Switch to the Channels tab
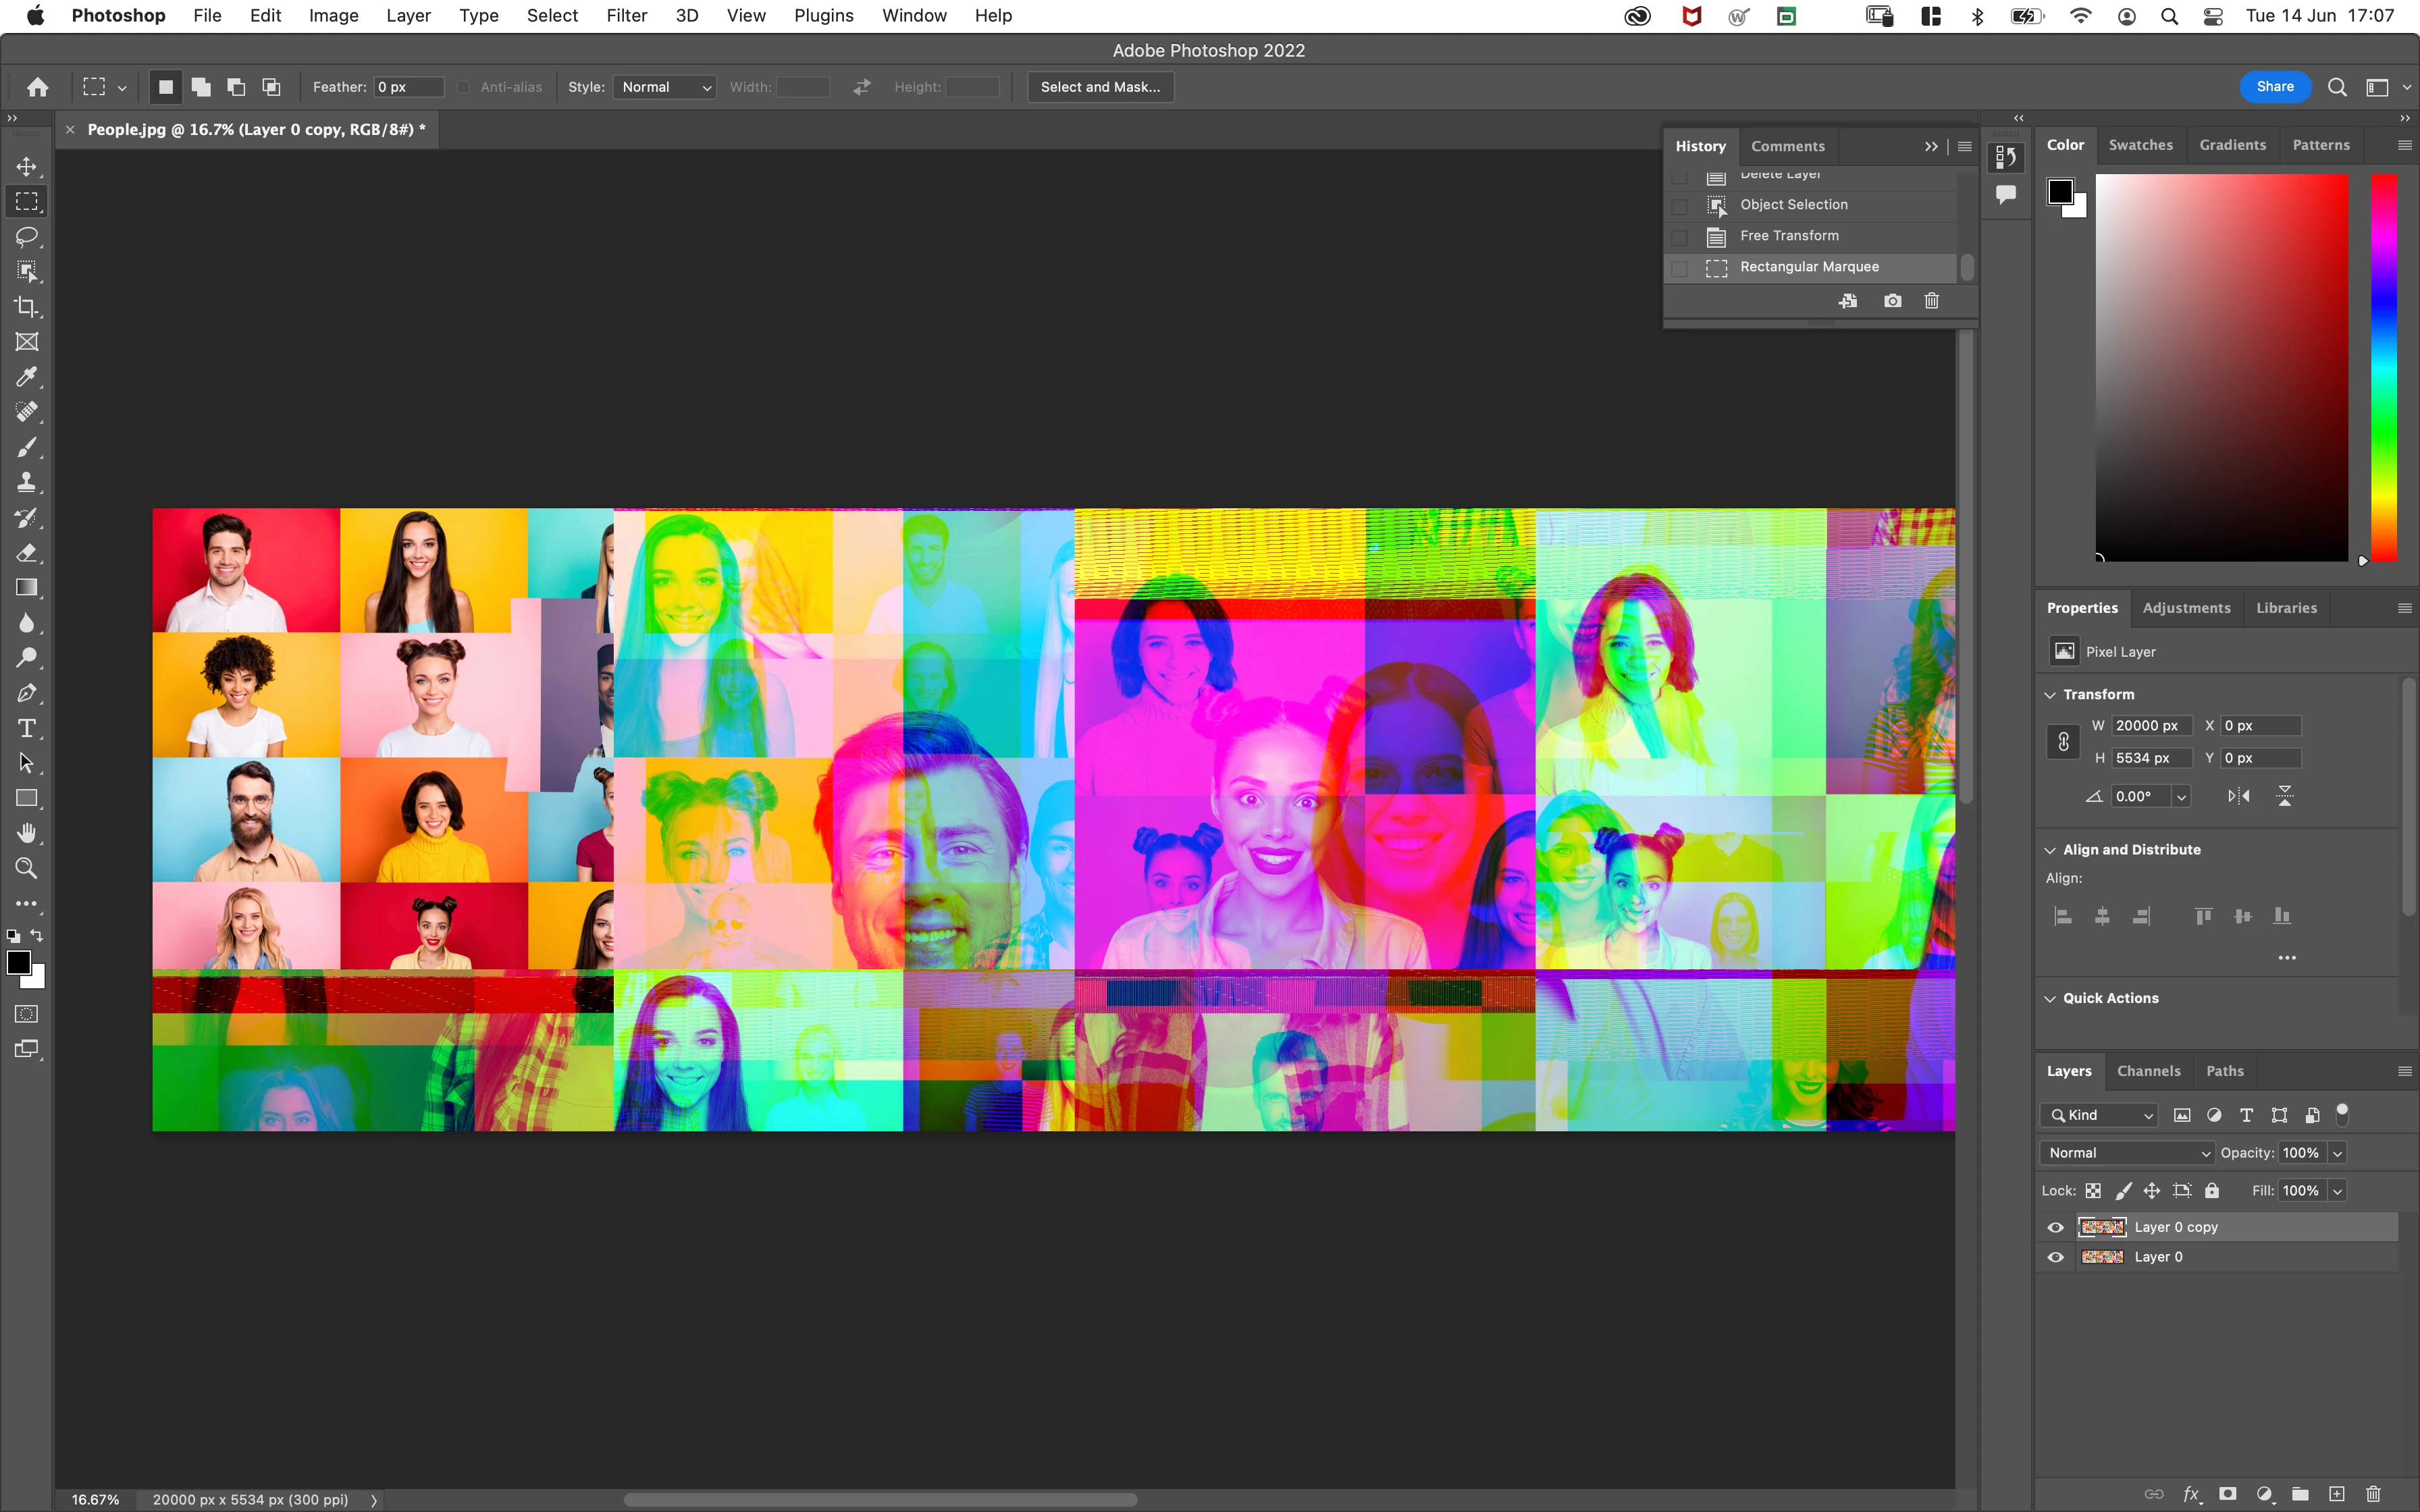 (2148, 1071)
